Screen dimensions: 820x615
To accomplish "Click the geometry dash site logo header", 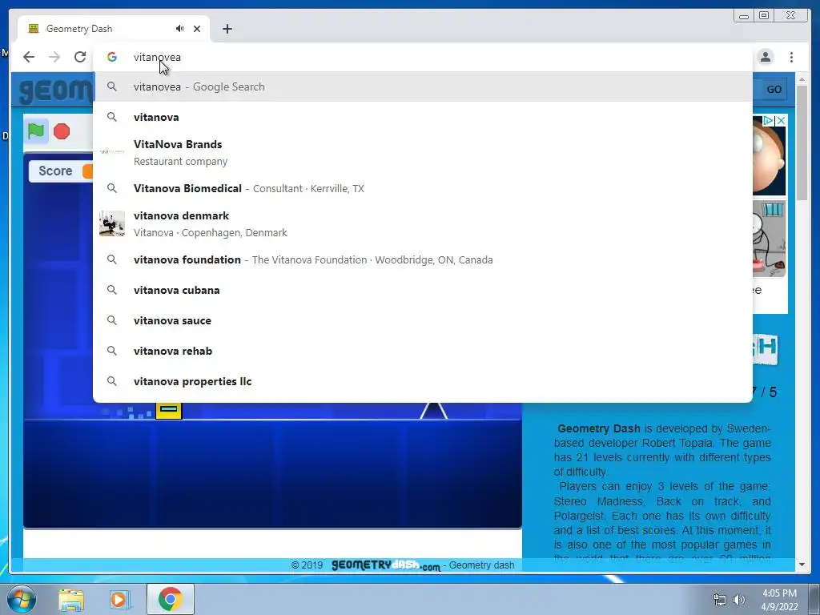I will pos(57,90).
